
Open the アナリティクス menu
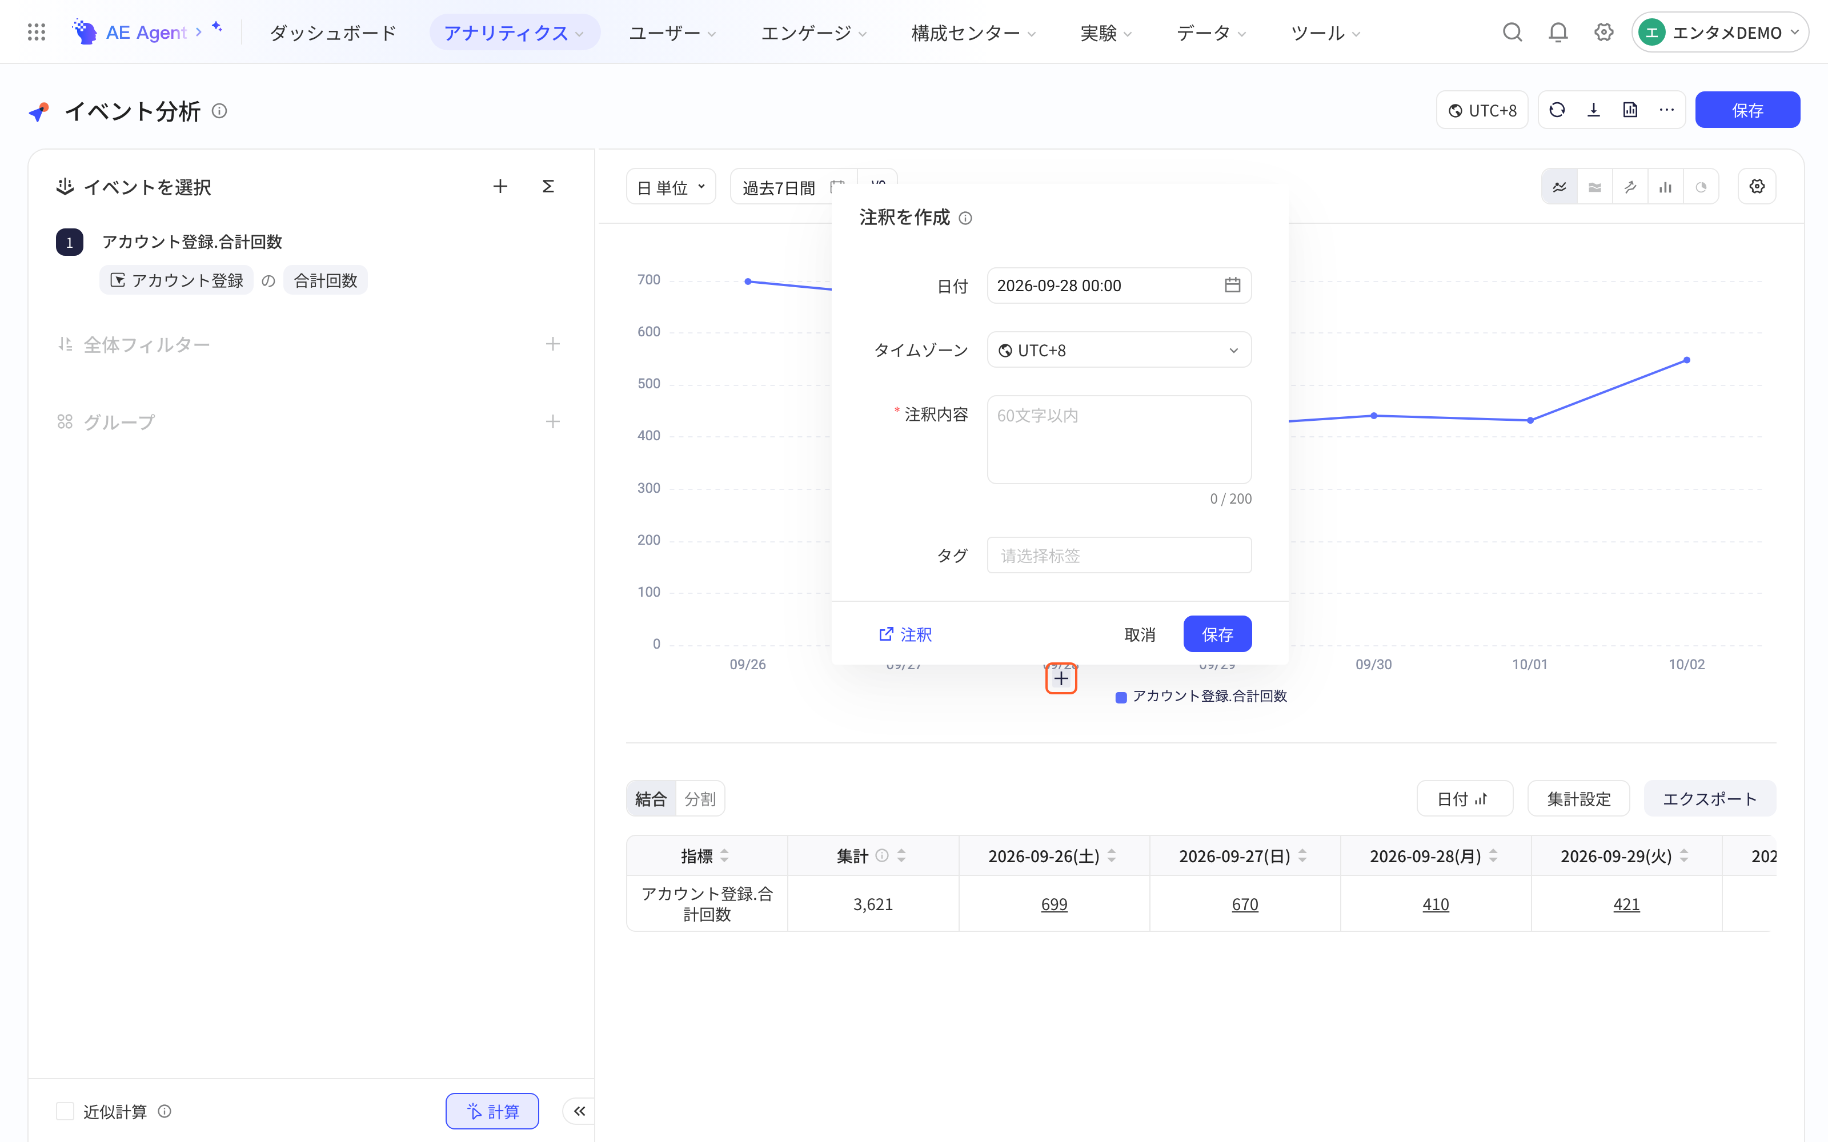514,33
